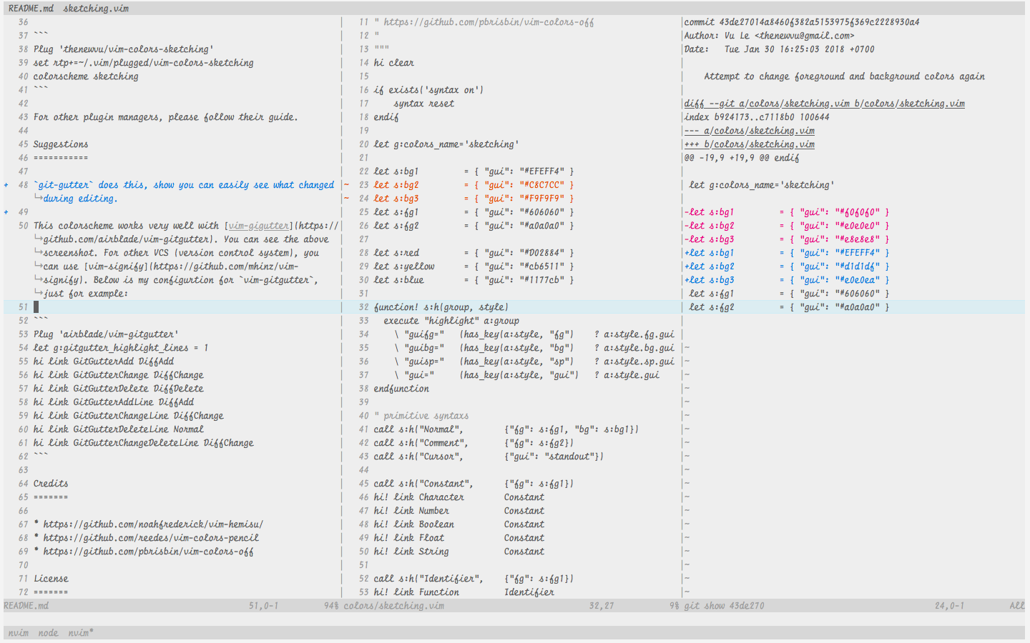Click 'let s:yellow' with "#cb6511" line
1030x643 pixels.
click(474, 266)
